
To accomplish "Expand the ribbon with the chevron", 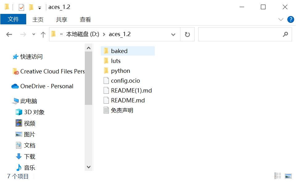I will [x=281, y=19].
